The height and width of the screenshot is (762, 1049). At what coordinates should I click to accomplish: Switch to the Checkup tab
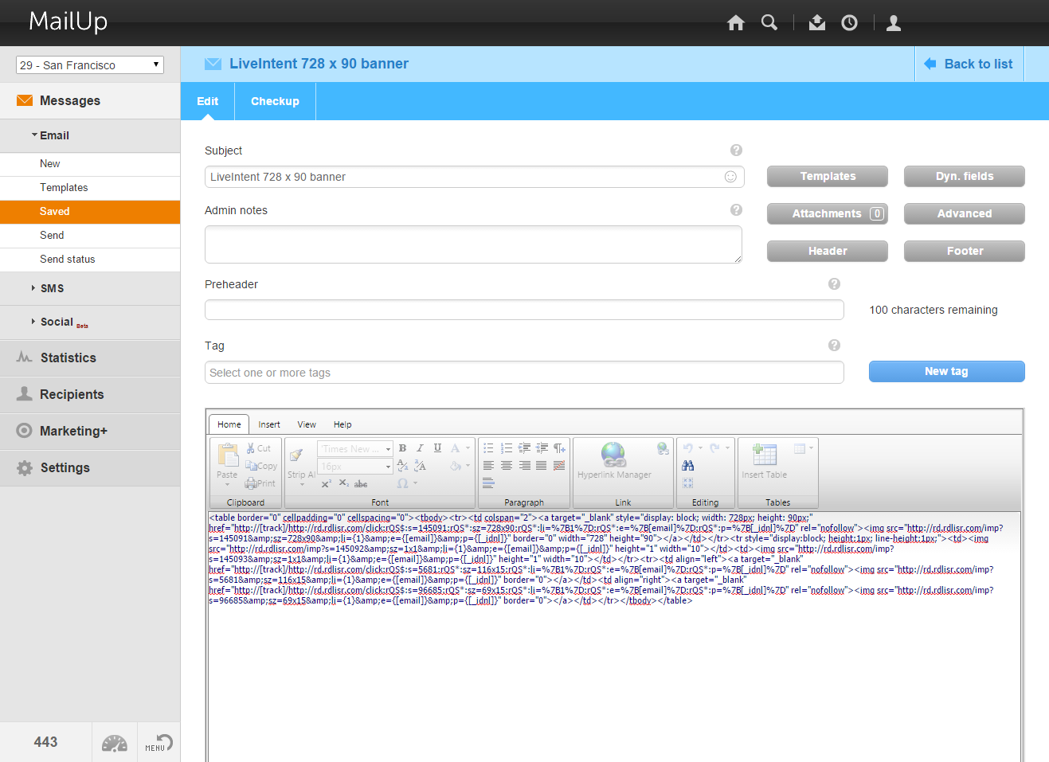click(275, 101)
